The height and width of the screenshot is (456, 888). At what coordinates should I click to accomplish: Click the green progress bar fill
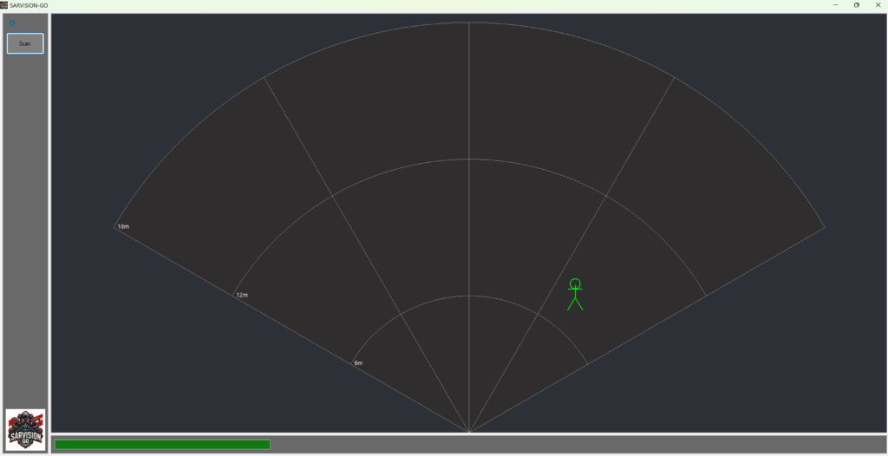162,445
